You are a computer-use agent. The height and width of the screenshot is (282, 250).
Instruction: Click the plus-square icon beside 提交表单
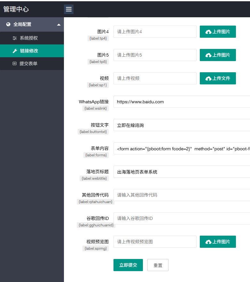tap(14, 64)
